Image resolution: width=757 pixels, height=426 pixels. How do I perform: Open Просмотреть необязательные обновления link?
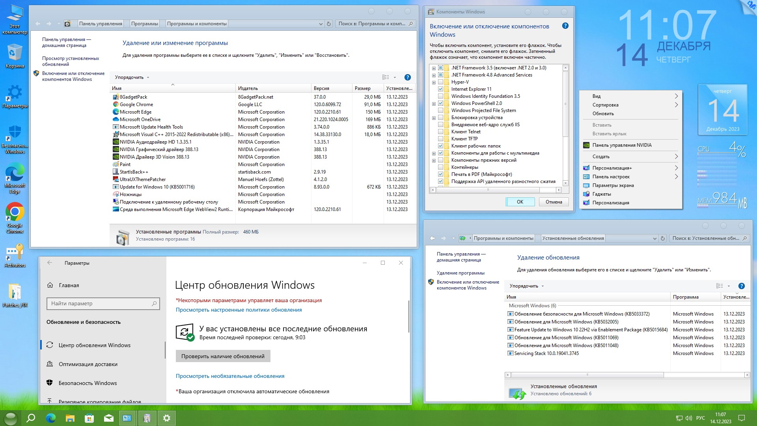pyautogui.click(x=230, y=376)
